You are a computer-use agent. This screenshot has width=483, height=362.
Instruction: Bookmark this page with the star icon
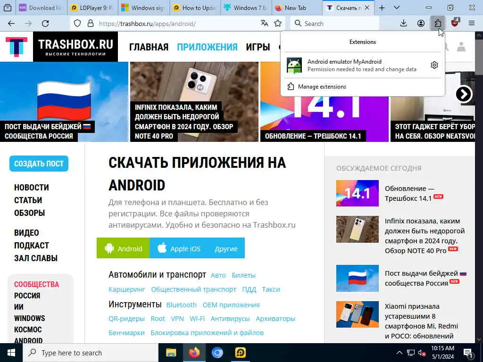(x=278, y=24)
